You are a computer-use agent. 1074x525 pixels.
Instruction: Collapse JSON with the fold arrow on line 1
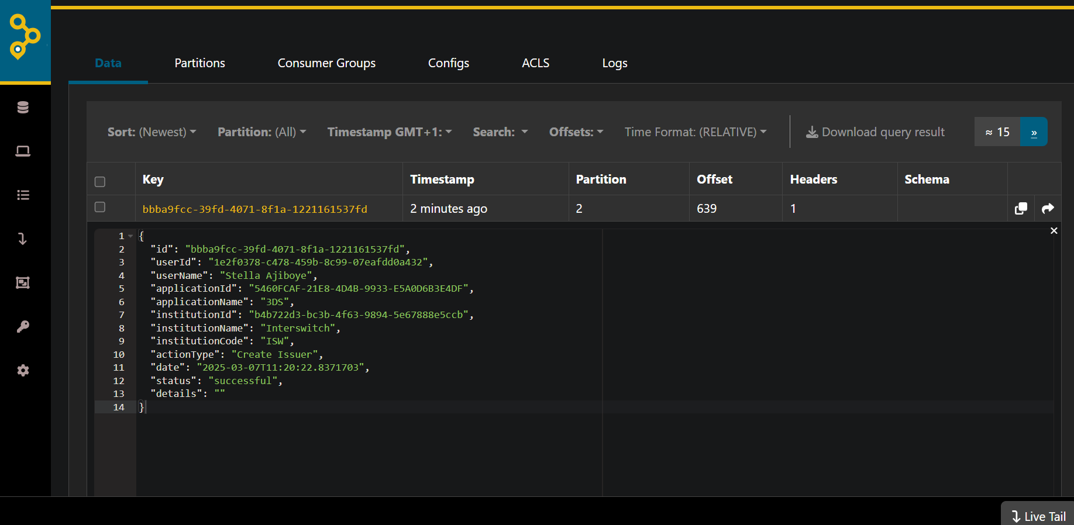pyautogui.click(x=130, y=236)
